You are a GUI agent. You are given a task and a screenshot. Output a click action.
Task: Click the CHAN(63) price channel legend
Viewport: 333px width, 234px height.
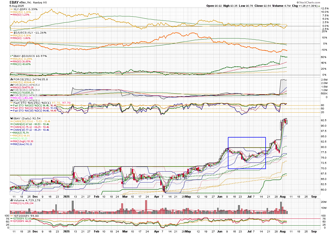tap(29, 124)
